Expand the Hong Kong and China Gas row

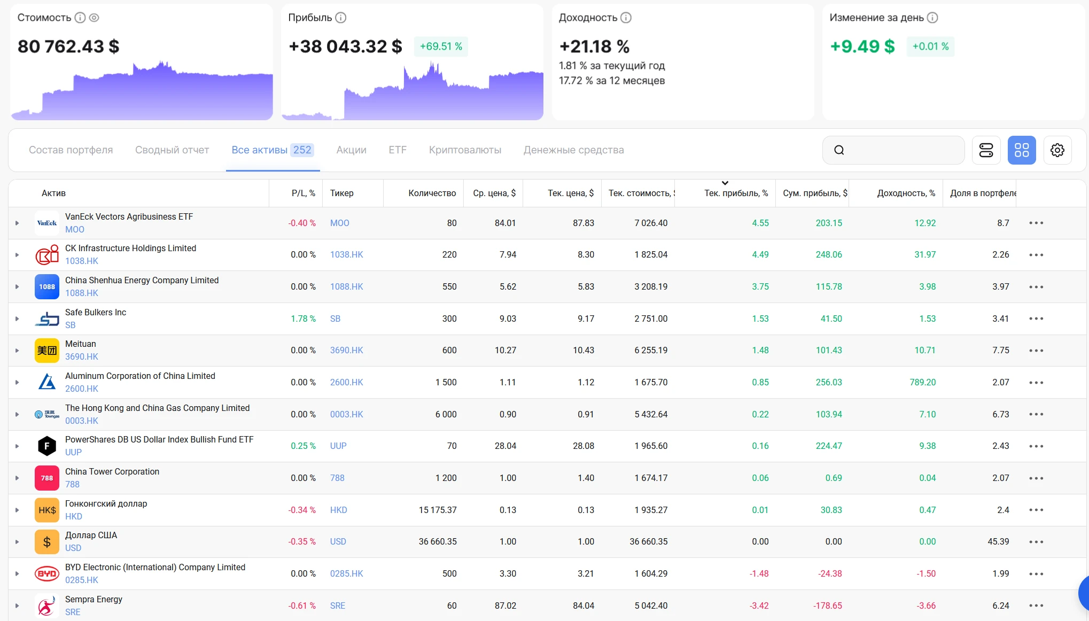(x=17, y=414)
